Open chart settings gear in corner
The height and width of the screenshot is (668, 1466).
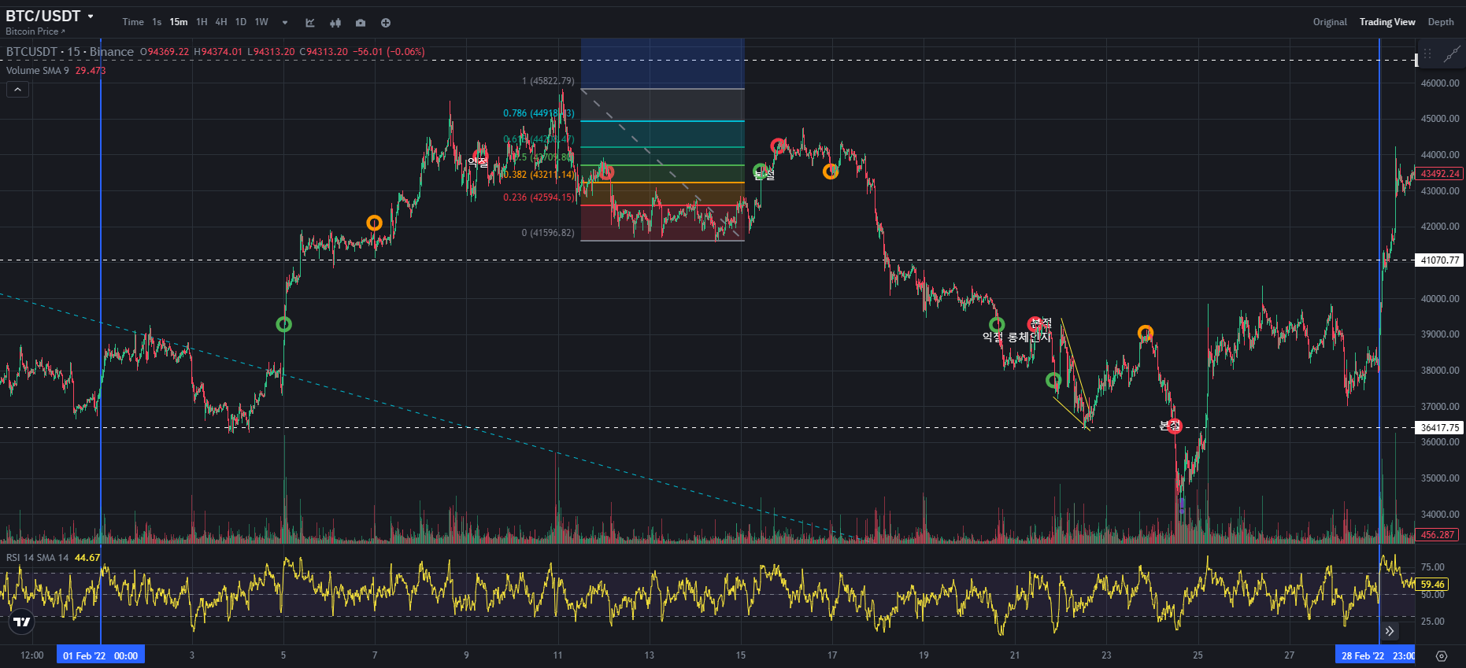[x=1442, y=656]
